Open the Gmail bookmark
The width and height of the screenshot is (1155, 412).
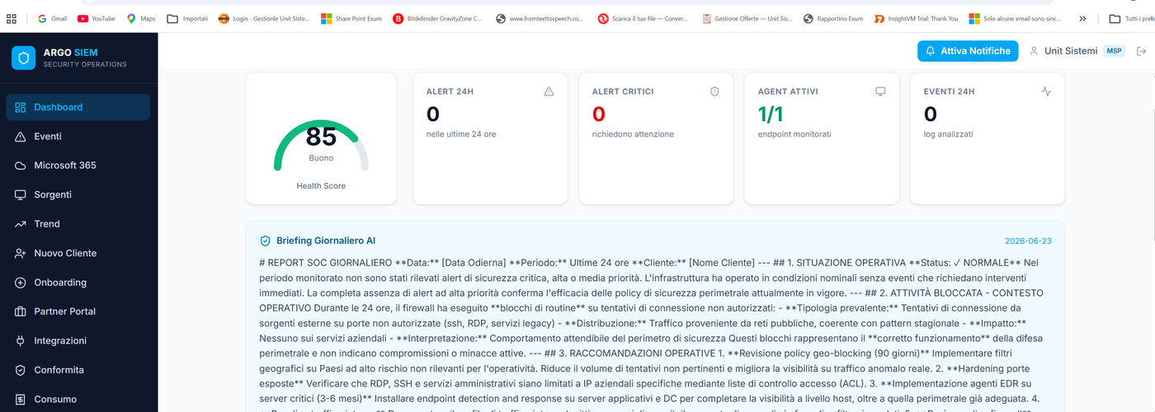click(x=52, y=18)
